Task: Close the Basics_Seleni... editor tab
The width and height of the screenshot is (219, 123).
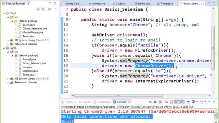Action: tap(203, 4)
